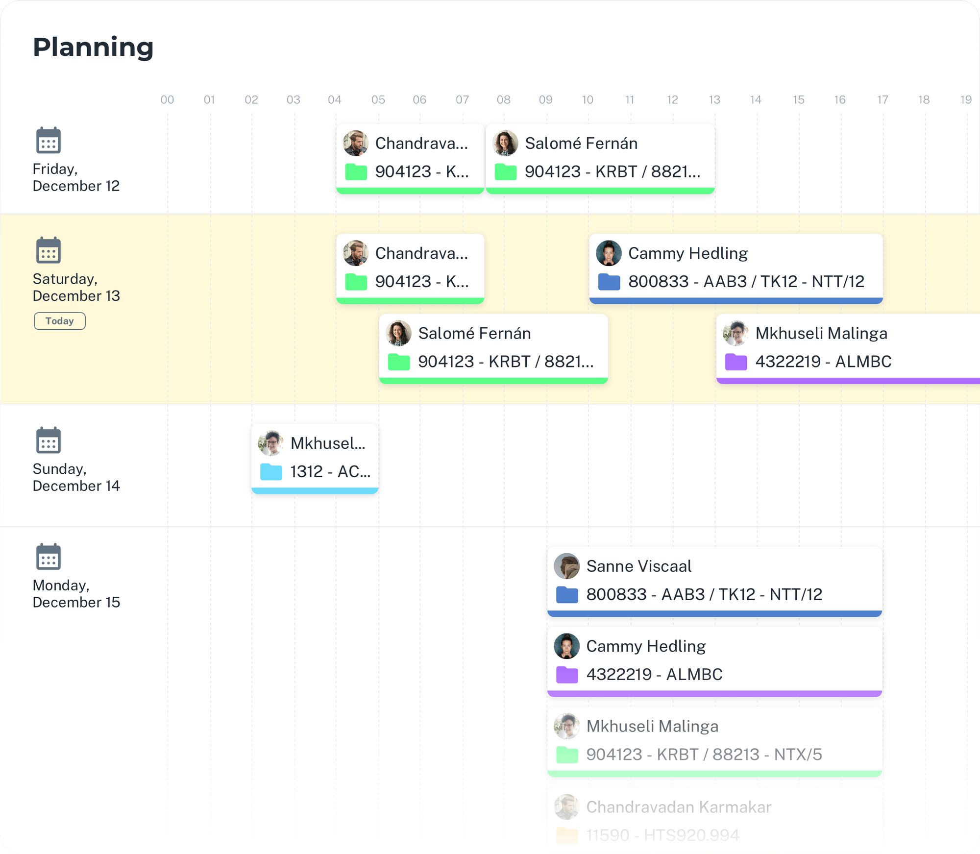The image size is (980, 854).
Task: Click the 08 hour marker in the timeline header
Action: [503, 100]
